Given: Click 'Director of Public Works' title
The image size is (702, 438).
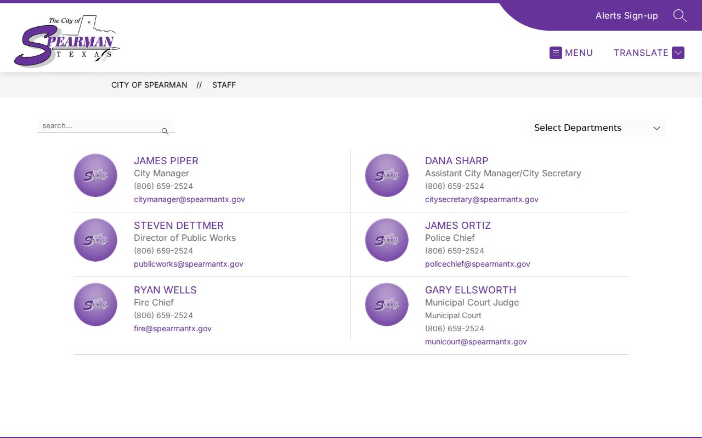Looking at the screenshot, I should tap(185, 238).
